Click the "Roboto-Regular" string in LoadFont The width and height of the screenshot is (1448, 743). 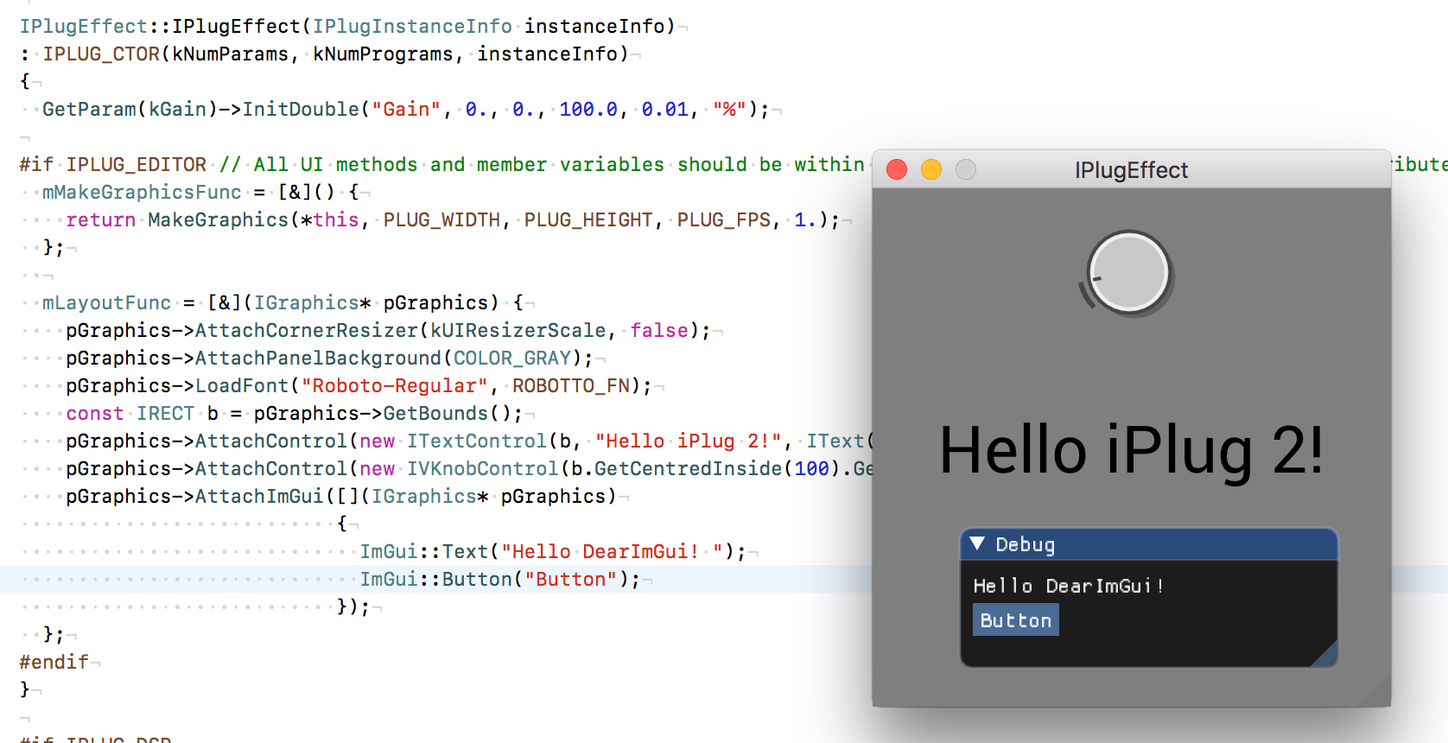click(x=393, y=386)
